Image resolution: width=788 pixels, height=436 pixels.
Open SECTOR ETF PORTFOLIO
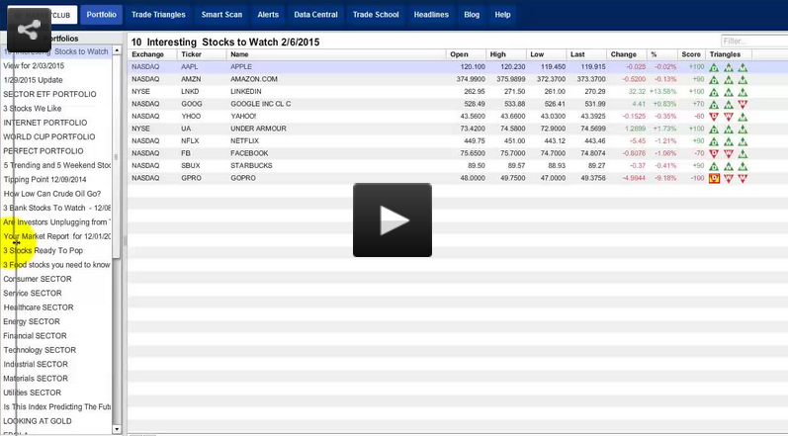click(49, 94)
